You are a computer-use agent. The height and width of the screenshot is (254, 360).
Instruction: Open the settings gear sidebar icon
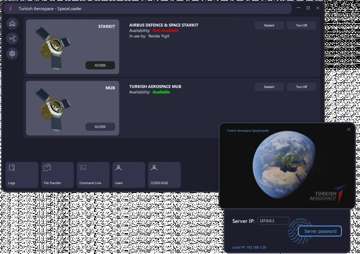(x=12, y=54)
